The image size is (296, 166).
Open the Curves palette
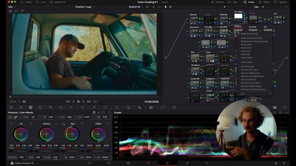(x=71, y=107)
